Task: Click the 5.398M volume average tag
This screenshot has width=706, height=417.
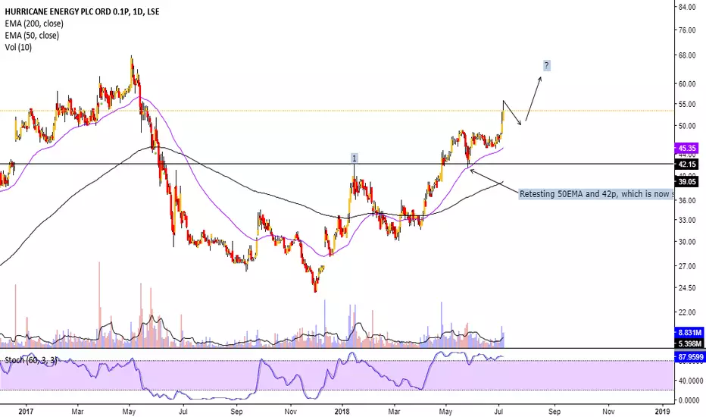Action: coord(689,343)
